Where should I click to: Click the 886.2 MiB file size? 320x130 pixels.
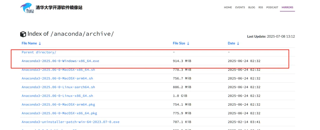[182, 87]
